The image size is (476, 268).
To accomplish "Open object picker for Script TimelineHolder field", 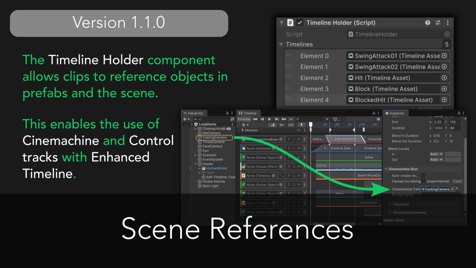I will pyautogui.click(x=447, y=34).
